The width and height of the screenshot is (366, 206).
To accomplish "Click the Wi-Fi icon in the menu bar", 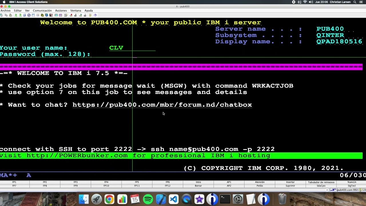I will pos(305,2).
